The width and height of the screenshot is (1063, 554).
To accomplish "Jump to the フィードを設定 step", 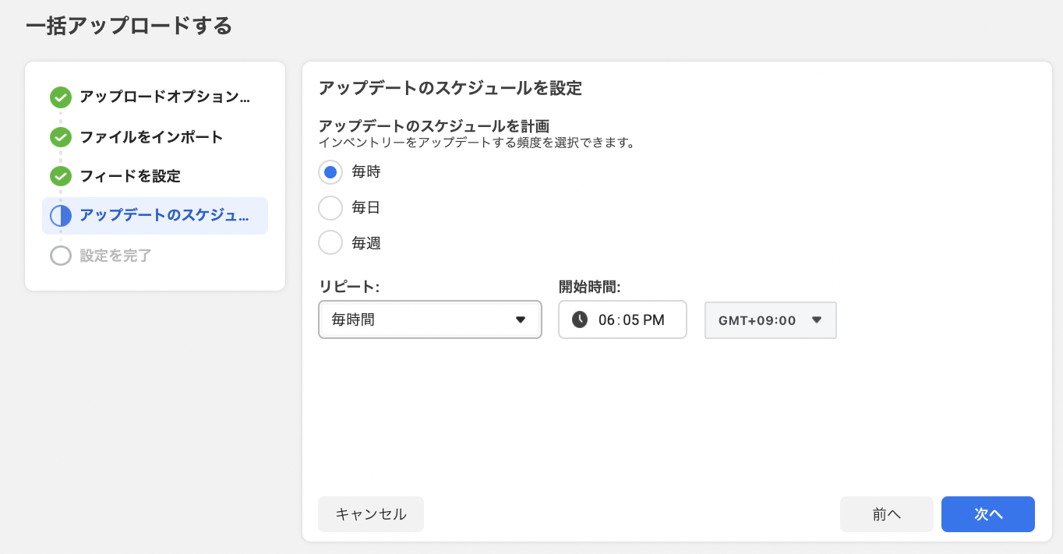I will click(x=130, y=177).
